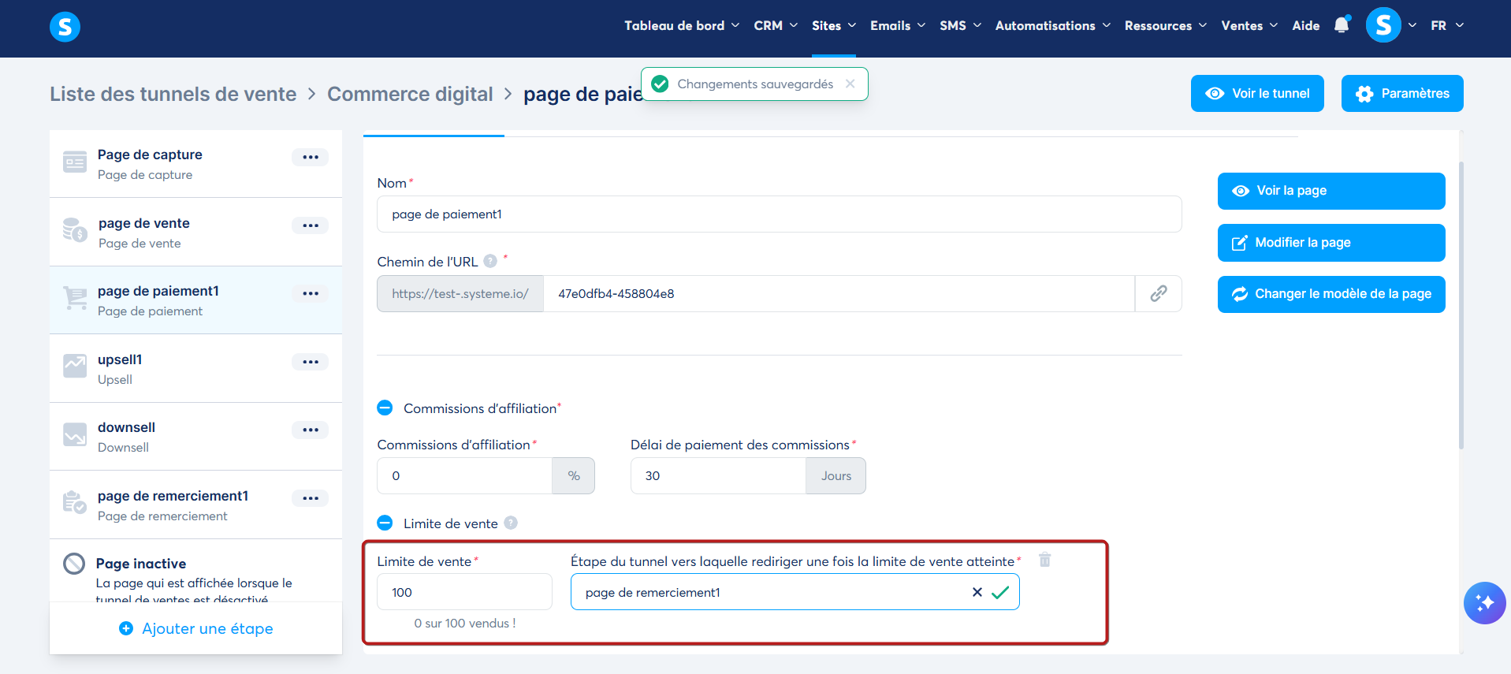The width and height of the screenshot is (1511, 674).
Task: Collapse the Limite de vente section
Action: 385,523
